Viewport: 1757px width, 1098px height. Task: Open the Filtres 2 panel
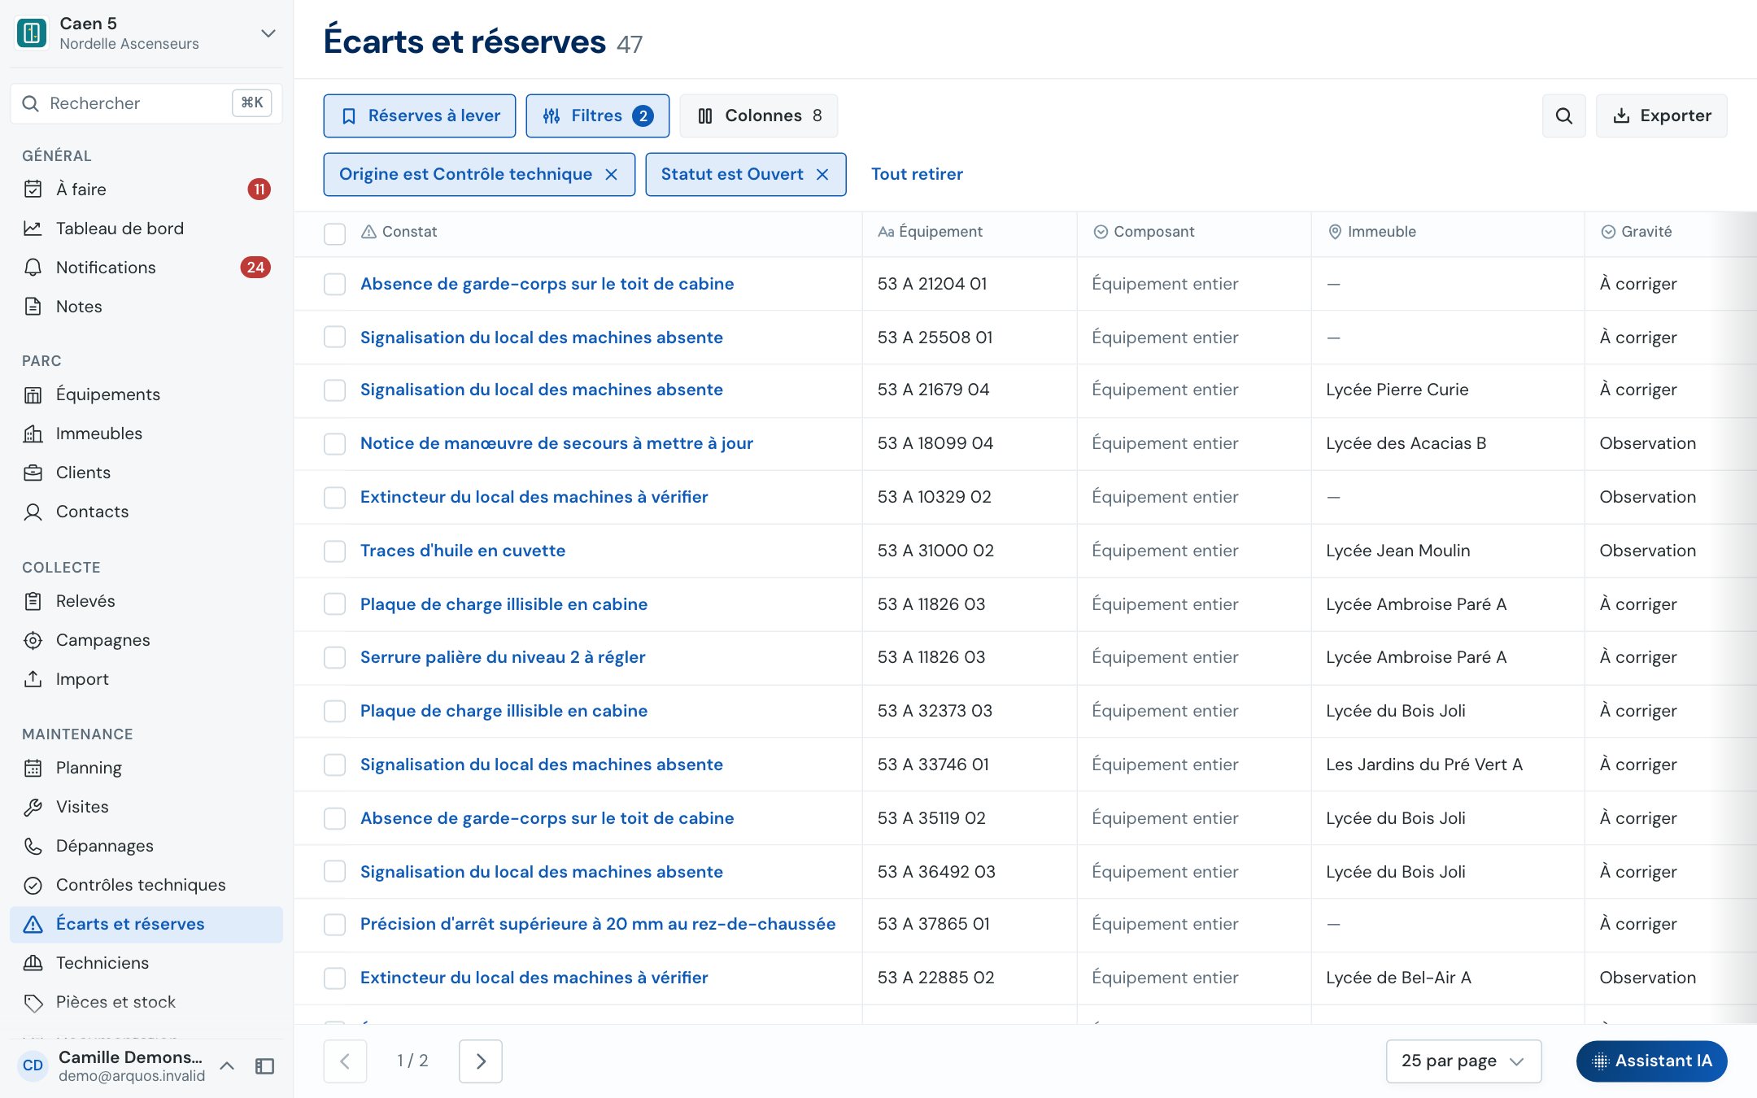click(x=598, y=115)
